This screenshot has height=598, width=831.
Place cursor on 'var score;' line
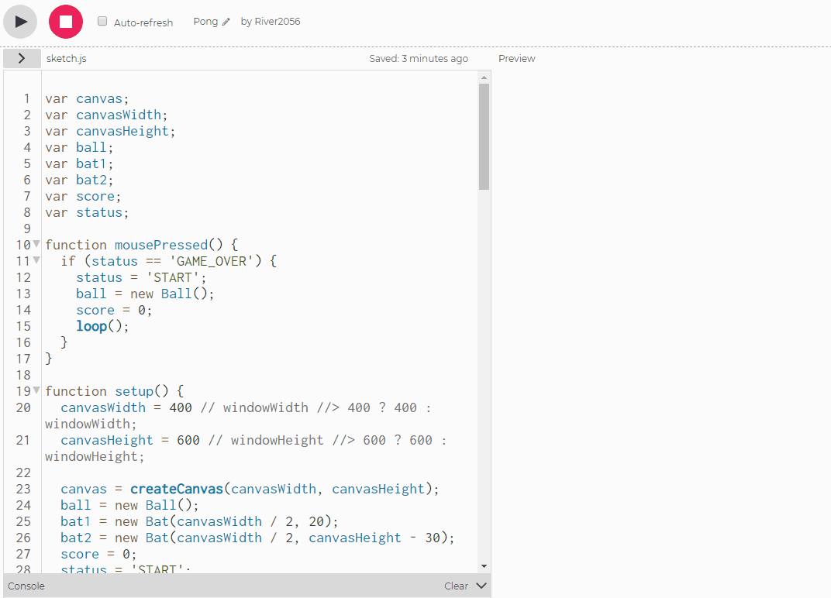click(x=83, y=197)
